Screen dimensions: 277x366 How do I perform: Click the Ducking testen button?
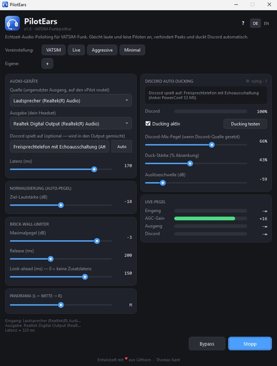pos(245,124)
